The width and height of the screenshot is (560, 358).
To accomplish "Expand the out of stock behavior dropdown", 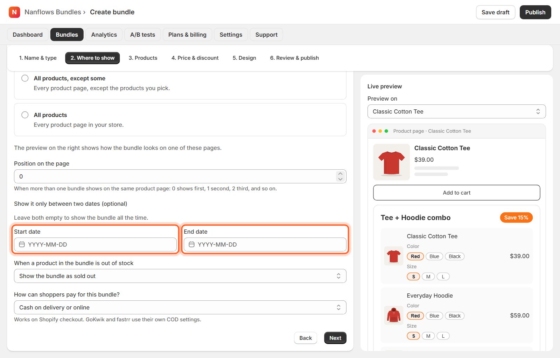I will pos(180,276).
